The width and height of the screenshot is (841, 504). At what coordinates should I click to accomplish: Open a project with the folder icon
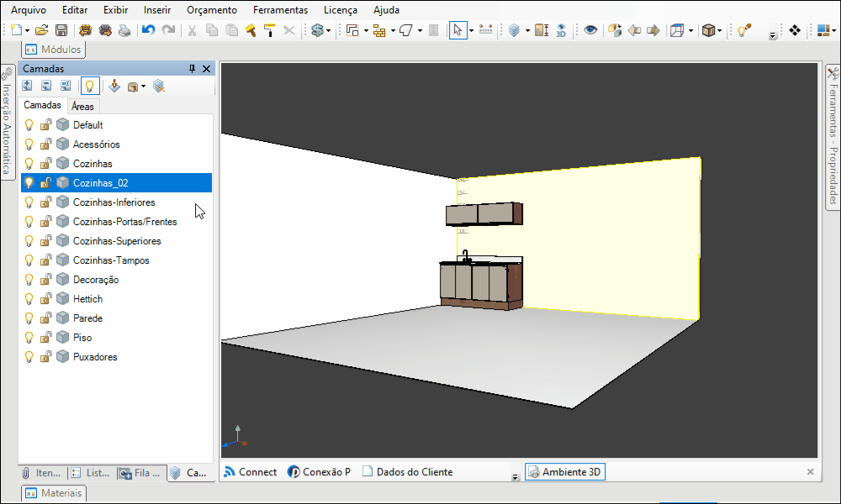(42, 30)
